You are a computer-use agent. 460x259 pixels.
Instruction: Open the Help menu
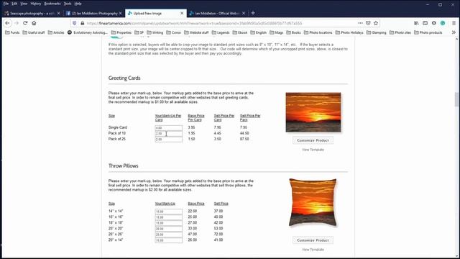(x=78, y=4)
